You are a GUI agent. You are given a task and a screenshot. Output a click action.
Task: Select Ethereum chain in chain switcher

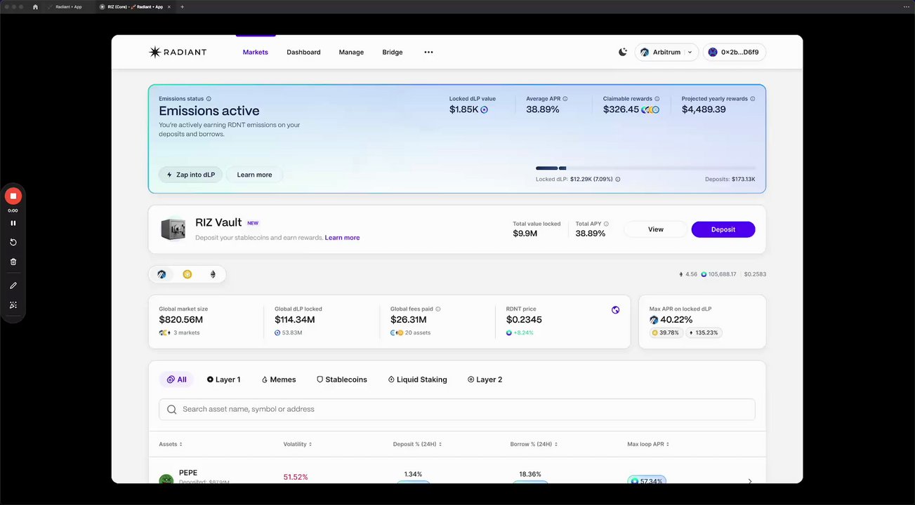coord(213,274)
